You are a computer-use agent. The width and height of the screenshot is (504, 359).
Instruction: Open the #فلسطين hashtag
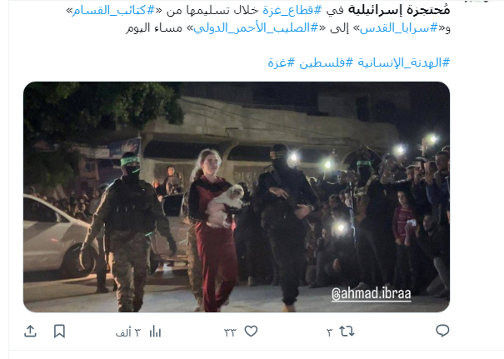[x=326, y=62]
